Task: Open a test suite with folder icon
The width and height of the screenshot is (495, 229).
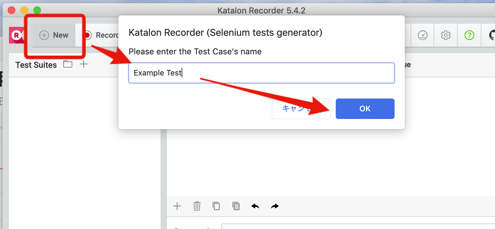Action: (68, 64)
